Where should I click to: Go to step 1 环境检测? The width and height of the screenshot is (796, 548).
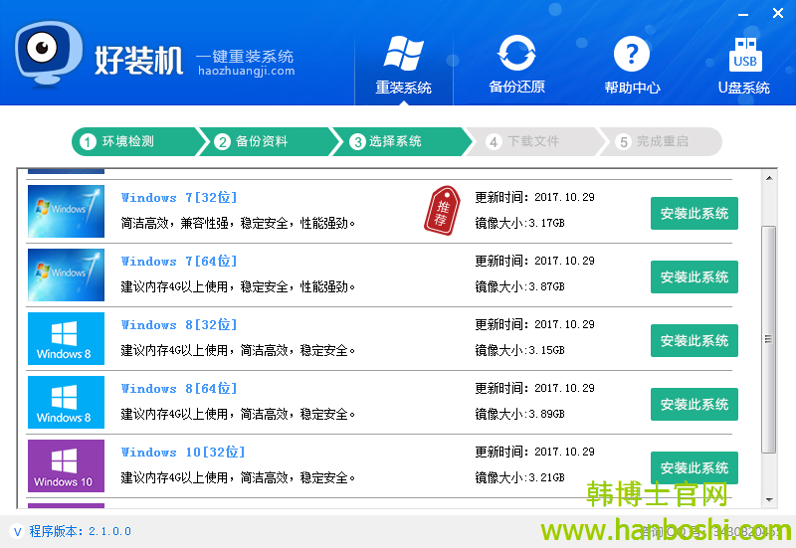click(137, 141)
